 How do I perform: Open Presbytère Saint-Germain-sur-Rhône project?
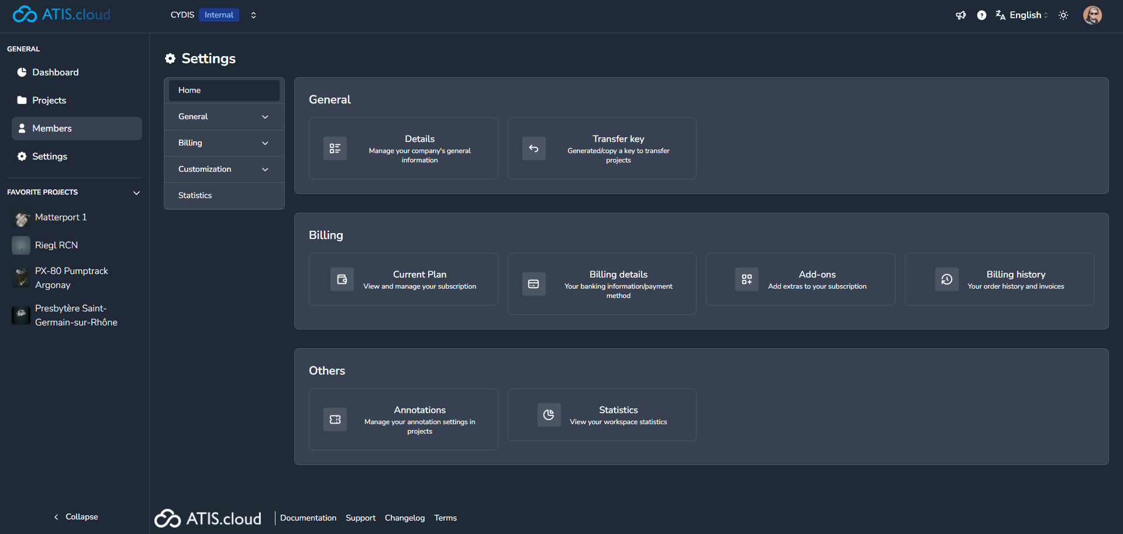(x=77, y=315)
